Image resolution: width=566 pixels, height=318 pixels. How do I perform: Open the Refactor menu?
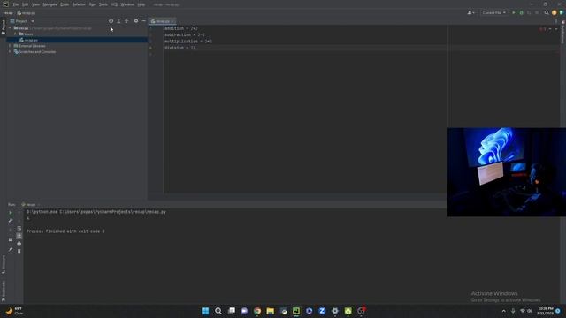click(x=79, y=4)
